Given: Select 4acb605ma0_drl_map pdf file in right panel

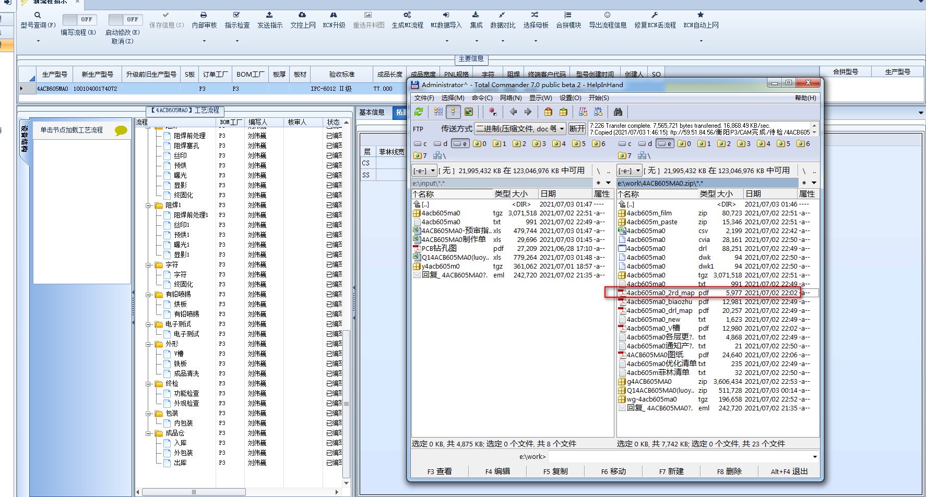Looking at the screenshot, I should coord(659,311).
